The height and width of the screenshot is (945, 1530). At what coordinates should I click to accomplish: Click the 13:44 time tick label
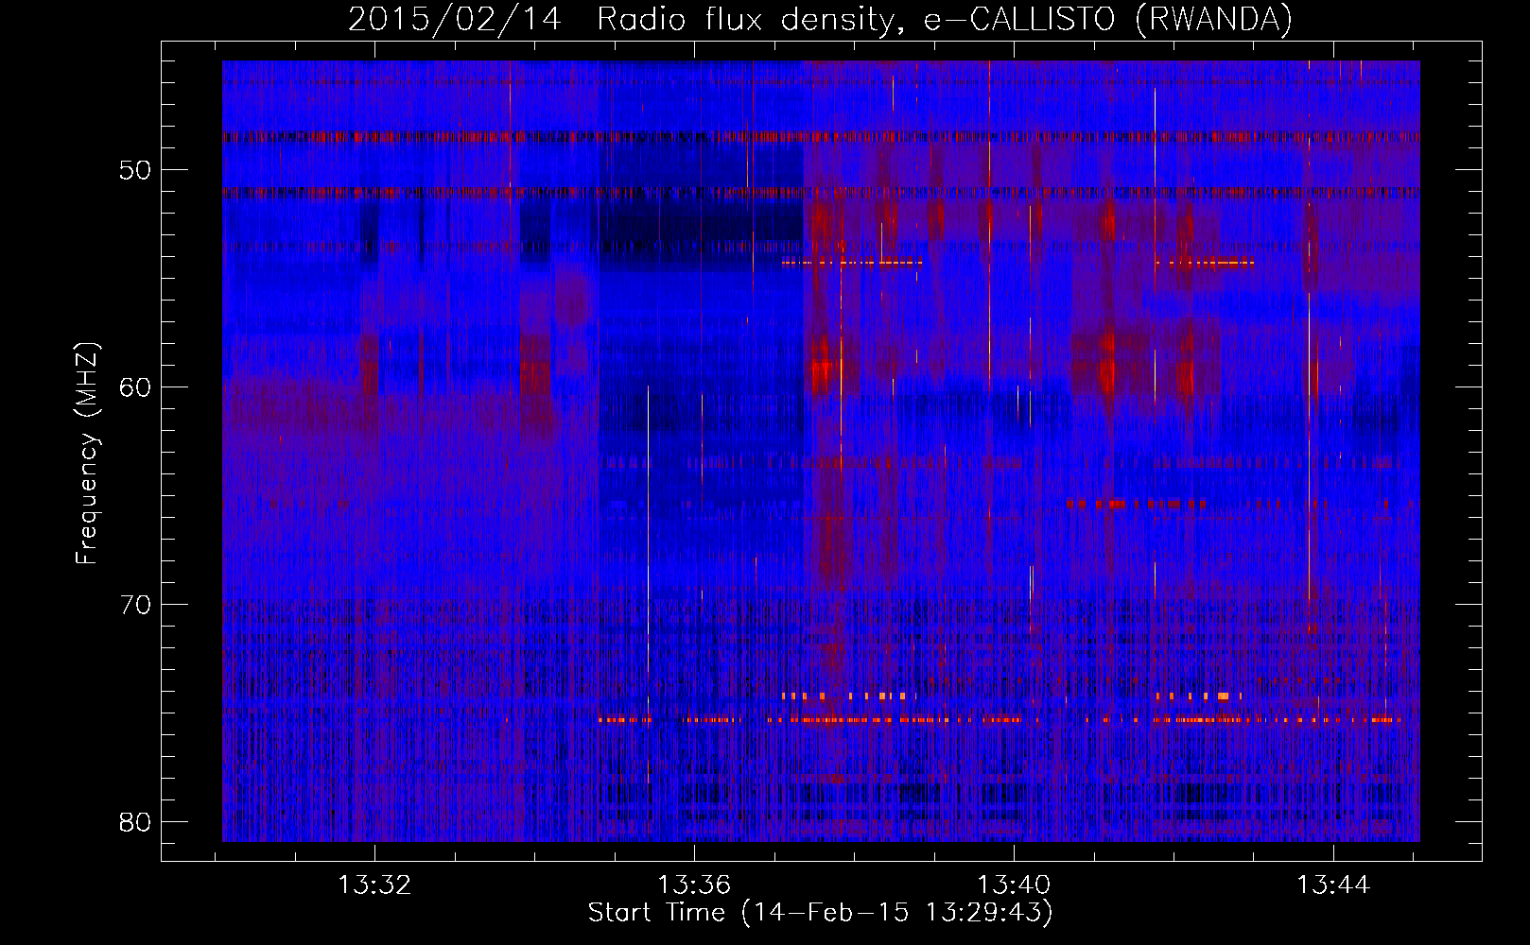pos(1333,885)
